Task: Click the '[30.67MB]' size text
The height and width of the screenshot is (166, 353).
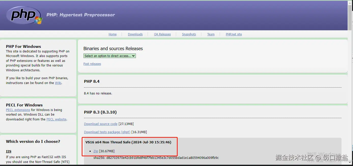Action: coord(107,151)
